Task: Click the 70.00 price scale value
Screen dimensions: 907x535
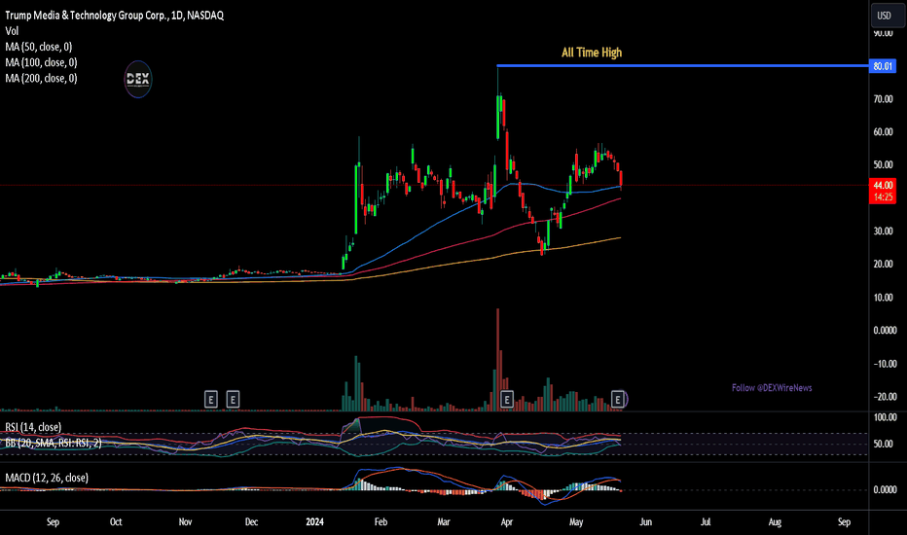Action: (x=883, y=99)
